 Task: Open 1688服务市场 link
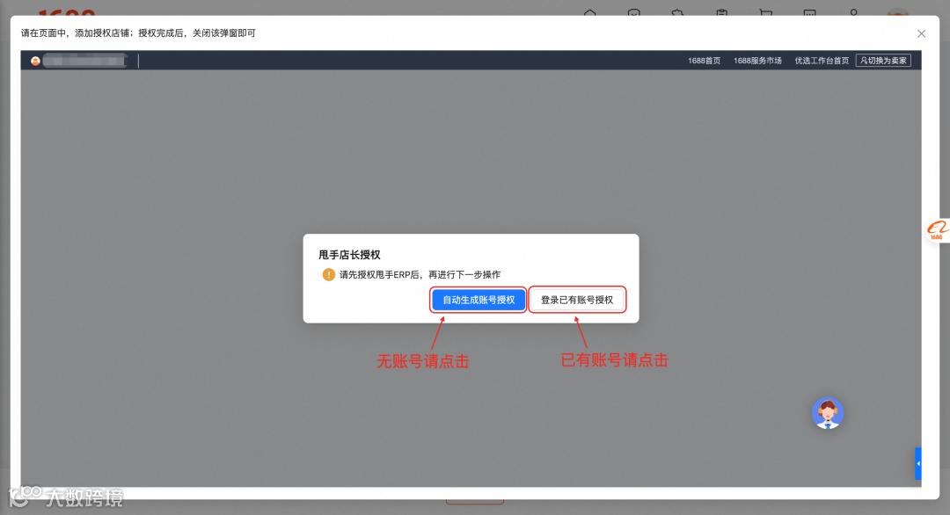click(x=757, y=61)
